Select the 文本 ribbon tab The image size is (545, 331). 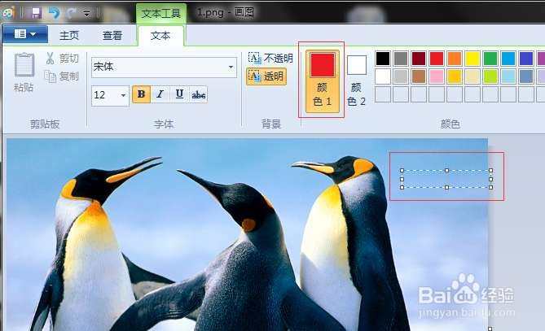pos(160,36)
